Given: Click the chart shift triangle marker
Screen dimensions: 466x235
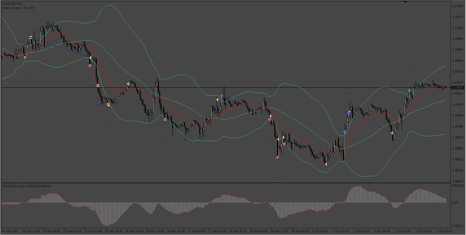Looking at the screenshot, I should point(405,2).
